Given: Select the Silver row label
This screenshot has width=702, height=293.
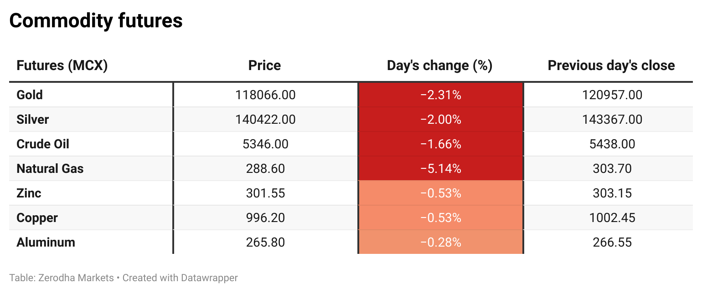Looking at the screenshot, I should (x=32, y=120).
